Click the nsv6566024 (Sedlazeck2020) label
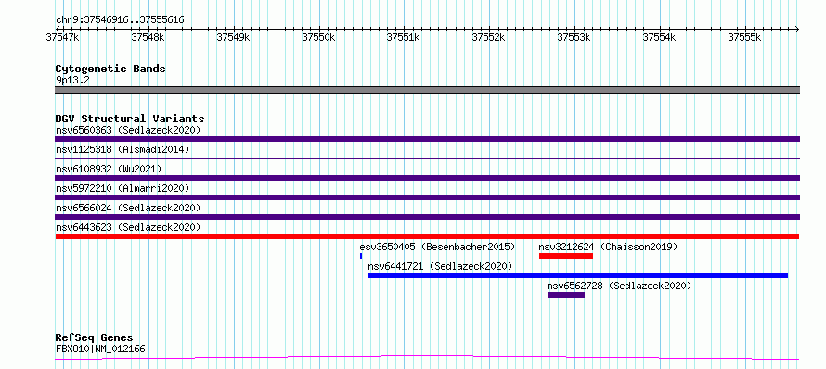The height and width of the screenshot is (369, 826). click(x=128, y=208)
